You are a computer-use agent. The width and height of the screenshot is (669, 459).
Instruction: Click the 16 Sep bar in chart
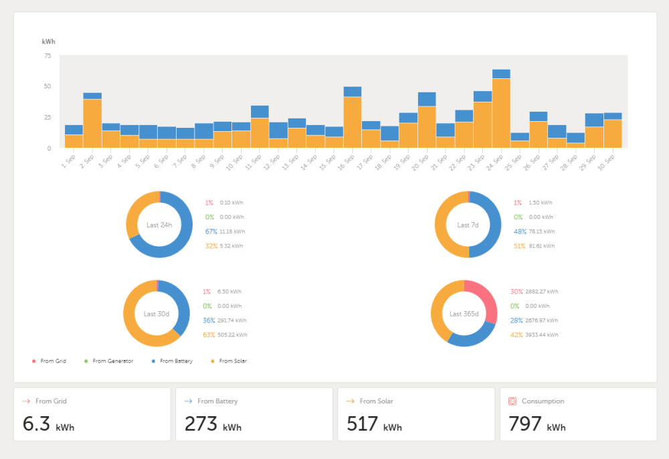coord(353,117)
